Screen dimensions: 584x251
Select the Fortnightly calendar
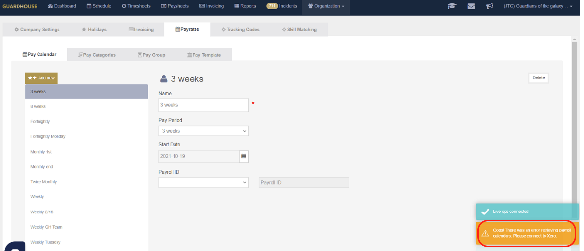point(86,122)
